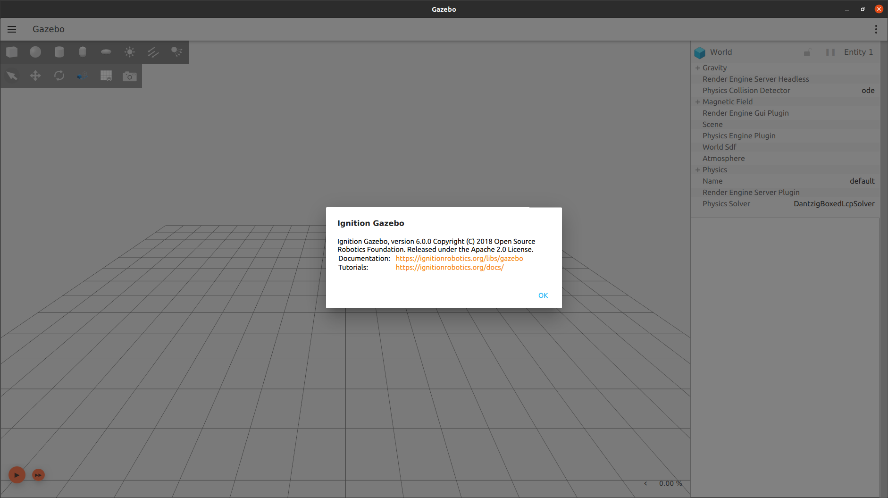Activate the rotate mode tool
888x498 pixels.
pyautogui.click(x=59, y=76)
